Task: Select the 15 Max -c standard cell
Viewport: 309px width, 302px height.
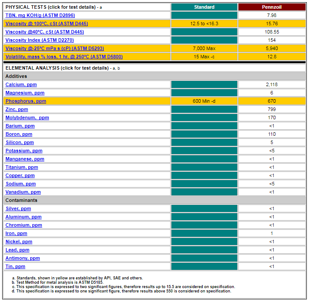Action: point(204,57)
